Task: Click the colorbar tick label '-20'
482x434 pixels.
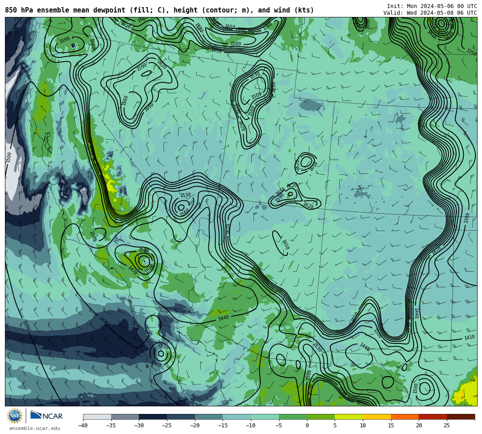Action: click(x=195, y=426)
